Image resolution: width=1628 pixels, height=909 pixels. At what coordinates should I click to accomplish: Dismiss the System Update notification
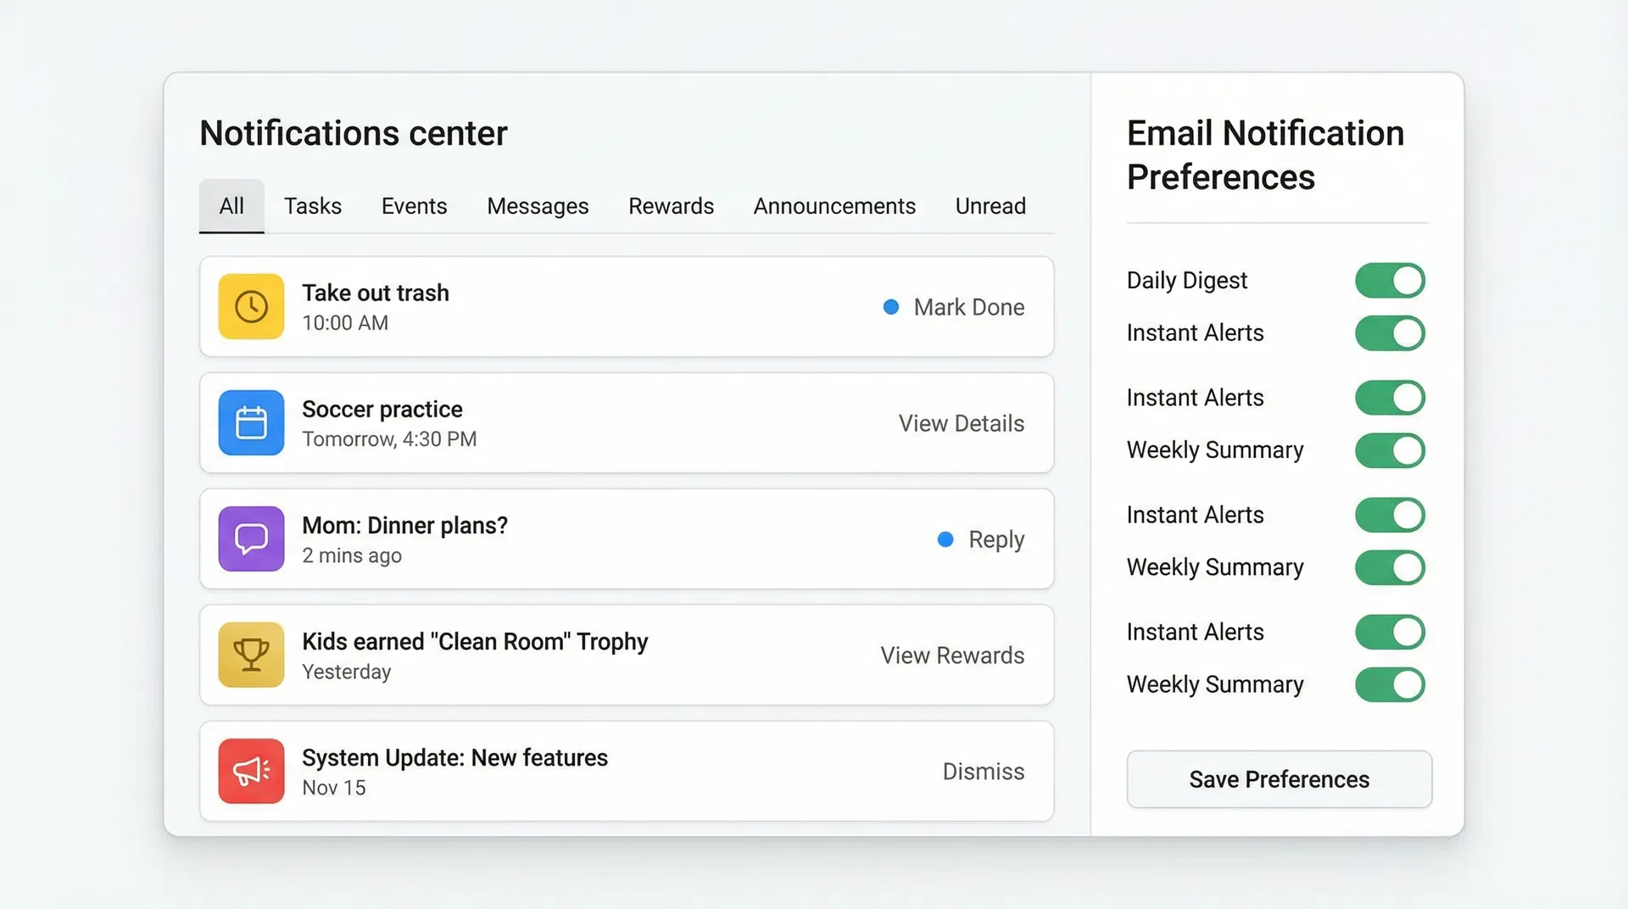coord(984,771)
